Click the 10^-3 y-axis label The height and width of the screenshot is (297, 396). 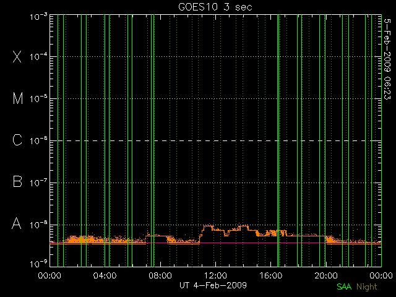(x=38, y=17)
